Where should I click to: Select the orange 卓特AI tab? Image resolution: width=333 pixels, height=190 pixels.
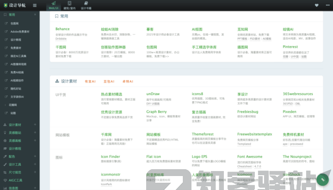pos(128,81)
